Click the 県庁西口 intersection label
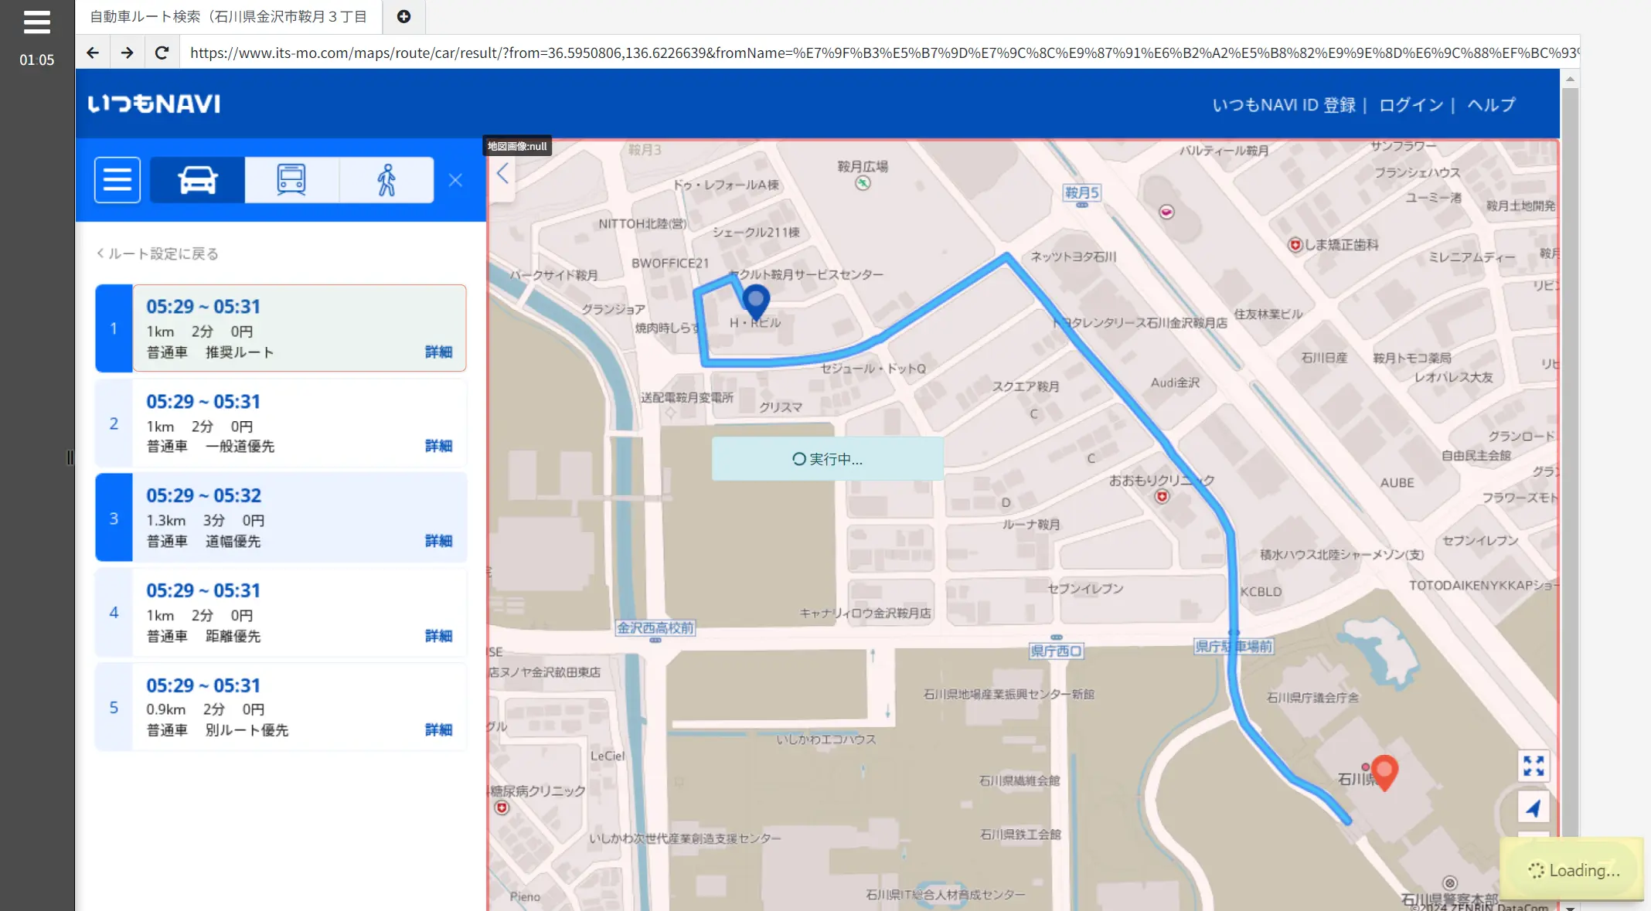 1057,651
